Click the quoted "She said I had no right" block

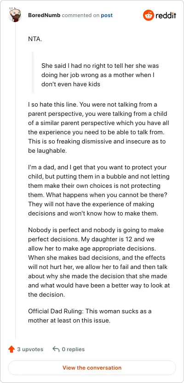point(100,75)
